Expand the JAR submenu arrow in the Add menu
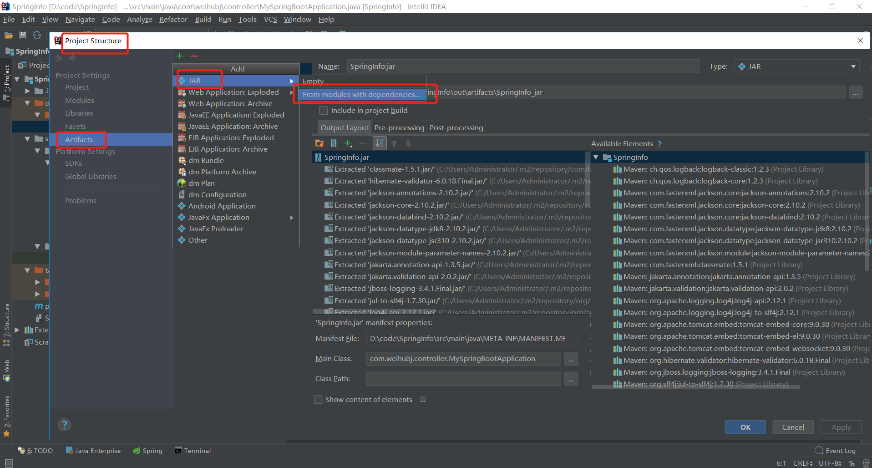This screenshot has width=872, height=468. (x=292, y=81)
